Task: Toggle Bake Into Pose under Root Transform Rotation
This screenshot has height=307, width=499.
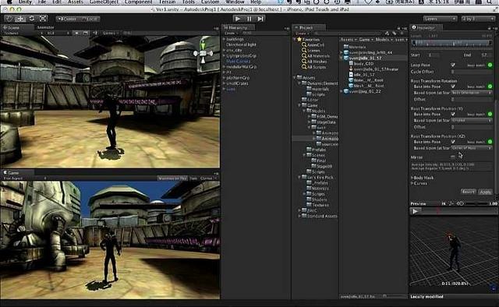Action: [453, 86]
